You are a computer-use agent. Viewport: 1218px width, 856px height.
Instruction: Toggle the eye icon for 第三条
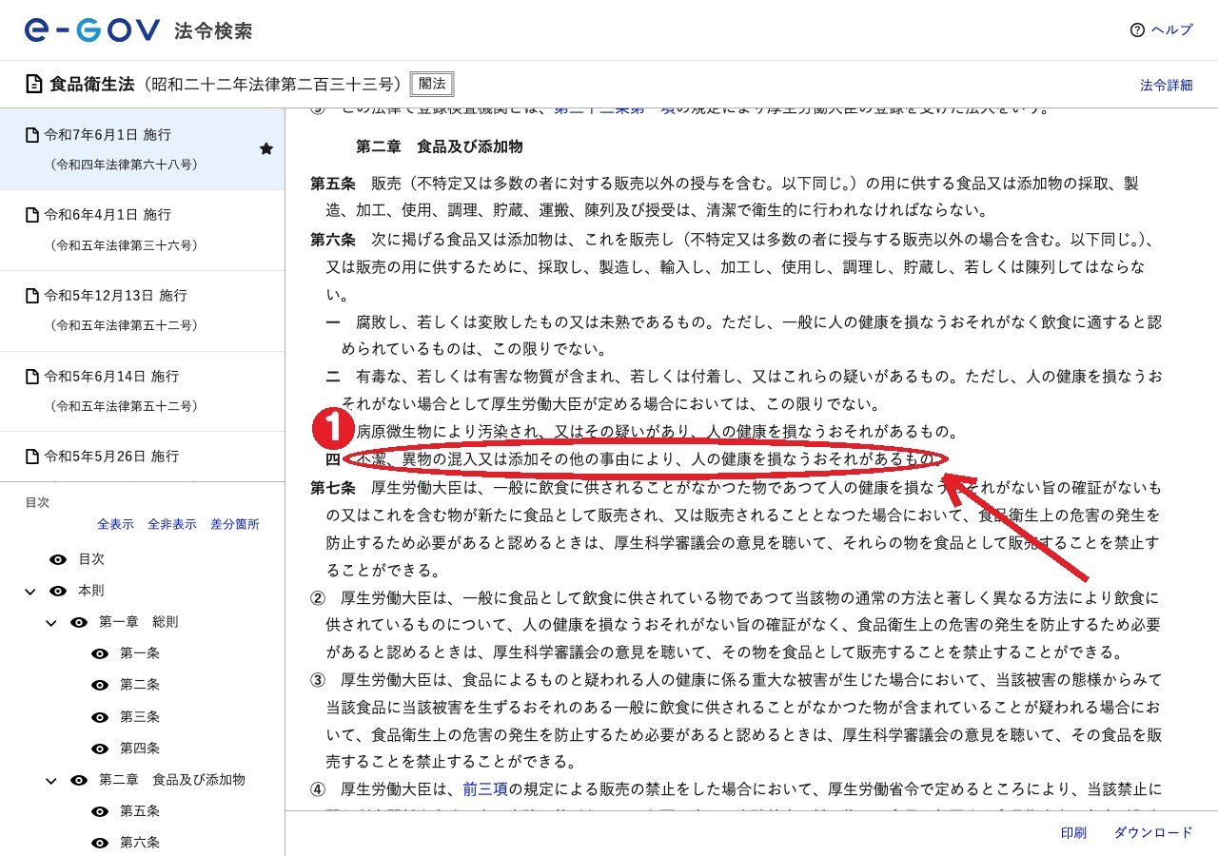point(100,716)
